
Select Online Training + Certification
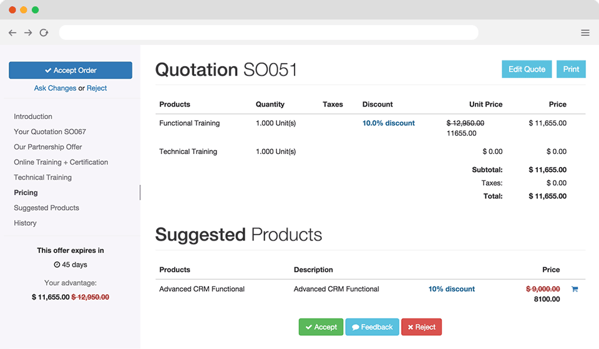[x=61, y=162]
